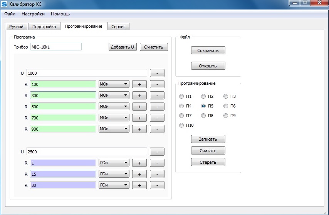Switch to the Сервис tab
Image resolution: width=329 pixels, height=215 pixels.
[x=118, y=27]
